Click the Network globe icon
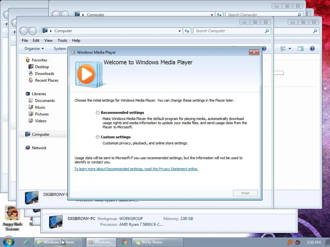Viewport: 330px width, 247px height. (x=28, y=148)
